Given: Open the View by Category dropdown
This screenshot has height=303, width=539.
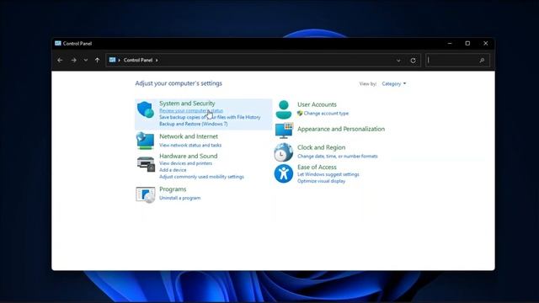Looking at the screenshot, I should (x=394, y=83).
